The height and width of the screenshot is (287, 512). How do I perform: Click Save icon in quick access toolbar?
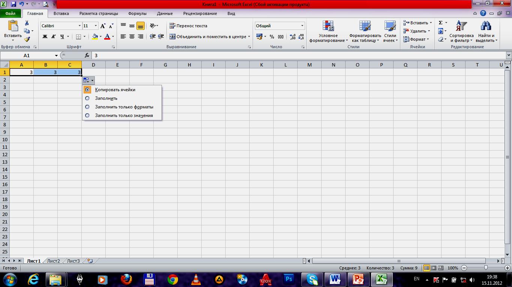[x=13, y=4]
